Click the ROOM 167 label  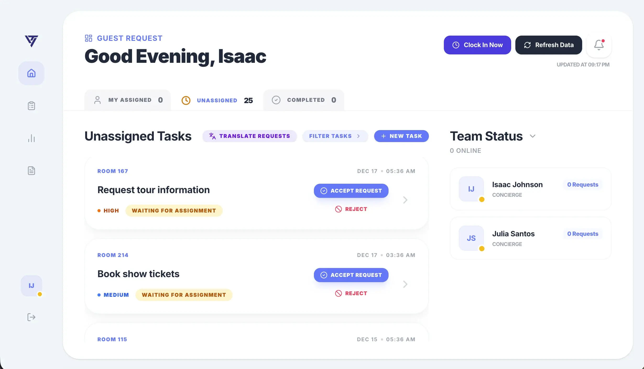(113, 171)
